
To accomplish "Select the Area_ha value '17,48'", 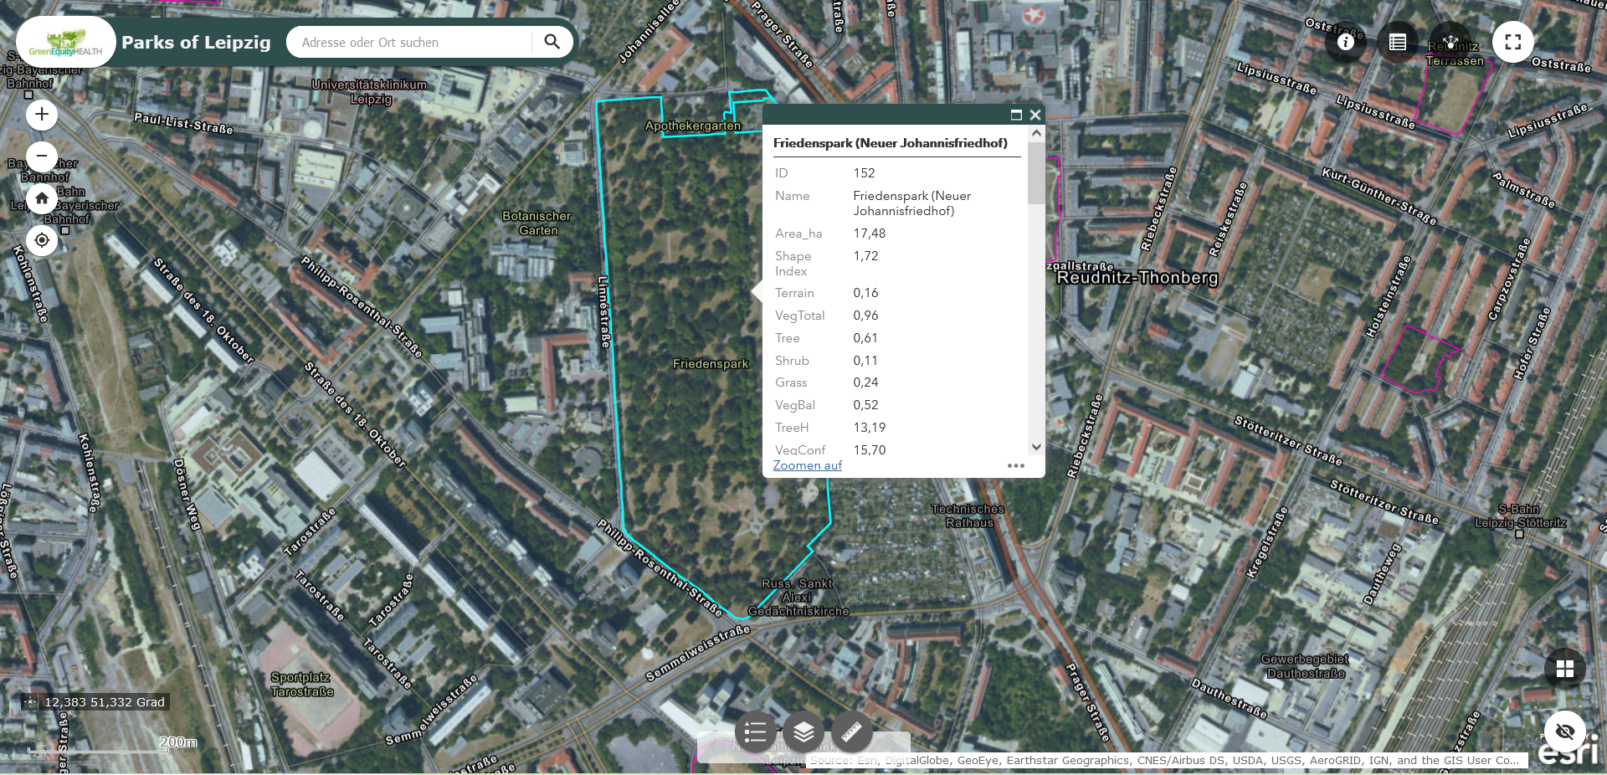I will 870,234.
